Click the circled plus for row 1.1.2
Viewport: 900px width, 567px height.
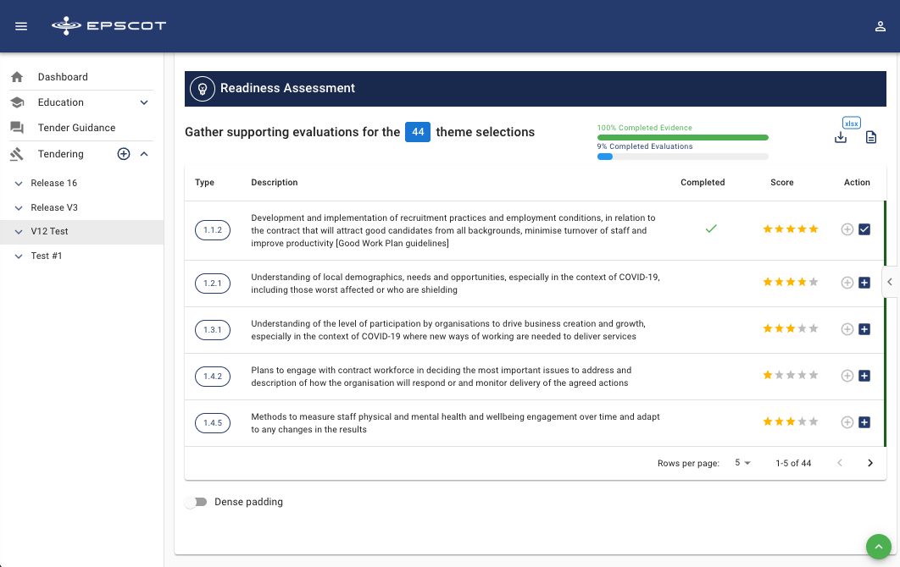[x=847, y=229]
